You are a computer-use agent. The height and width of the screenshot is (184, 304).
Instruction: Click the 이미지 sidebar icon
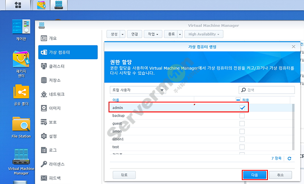[44, 108]
